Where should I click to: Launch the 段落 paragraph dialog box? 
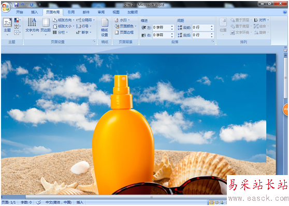pyautogui.click(x=213, y=41)
